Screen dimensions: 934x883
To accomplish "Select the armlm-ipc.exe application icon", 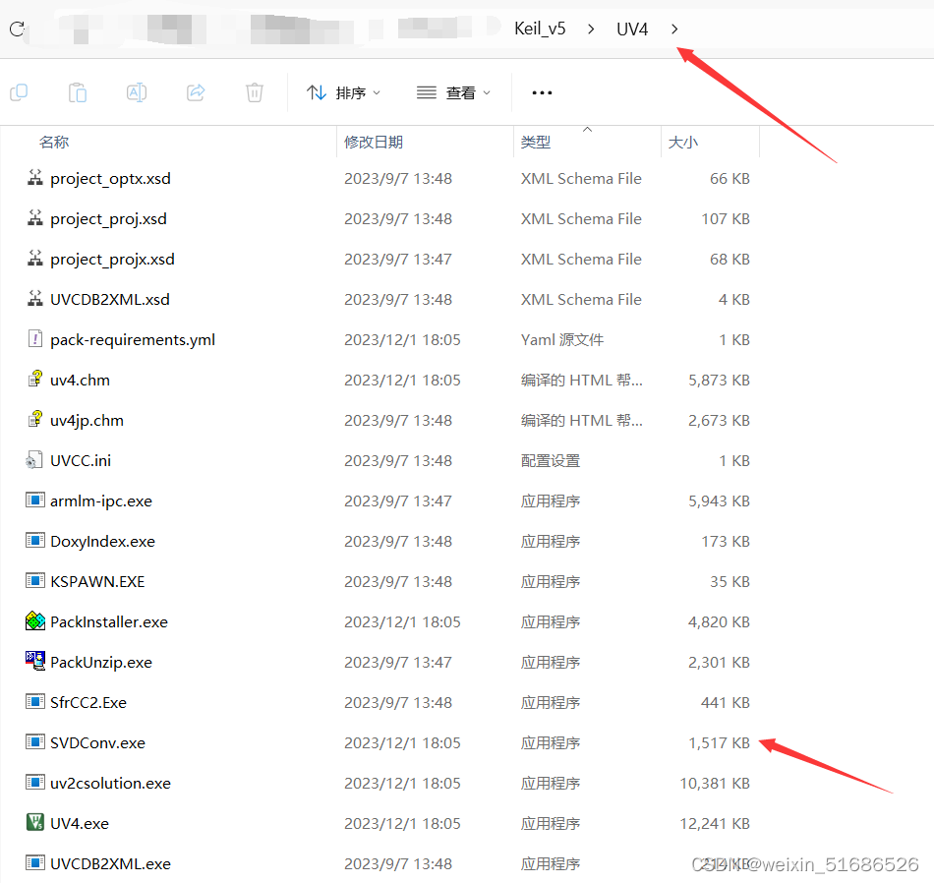I will (35, 500).
